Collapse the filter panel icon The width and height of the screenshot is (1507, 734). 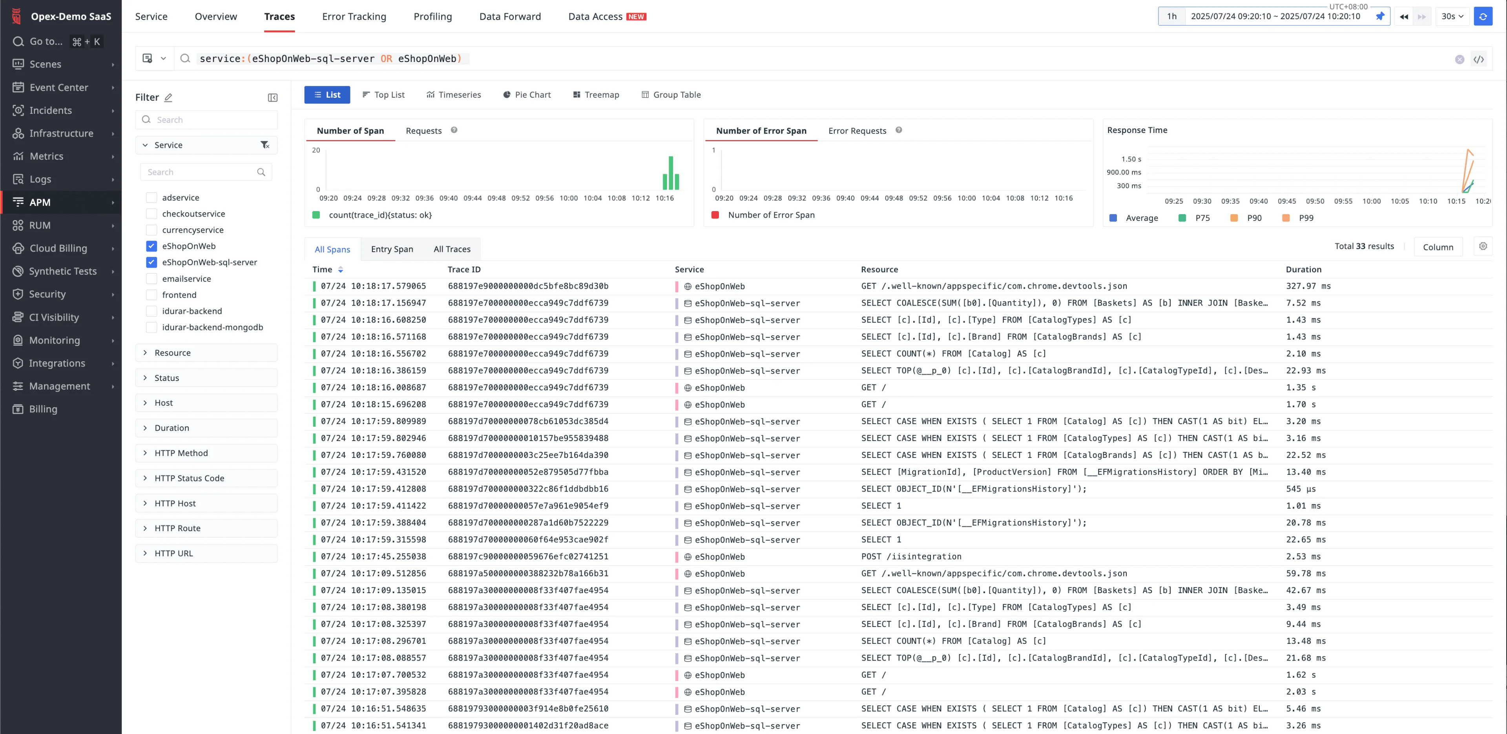(273, 98)
